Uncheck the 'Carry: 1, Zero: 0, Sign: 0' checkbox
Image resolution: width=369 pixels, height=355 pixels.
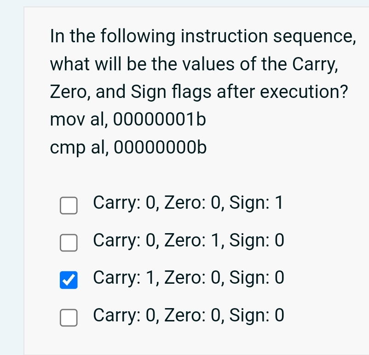(68, 280)
